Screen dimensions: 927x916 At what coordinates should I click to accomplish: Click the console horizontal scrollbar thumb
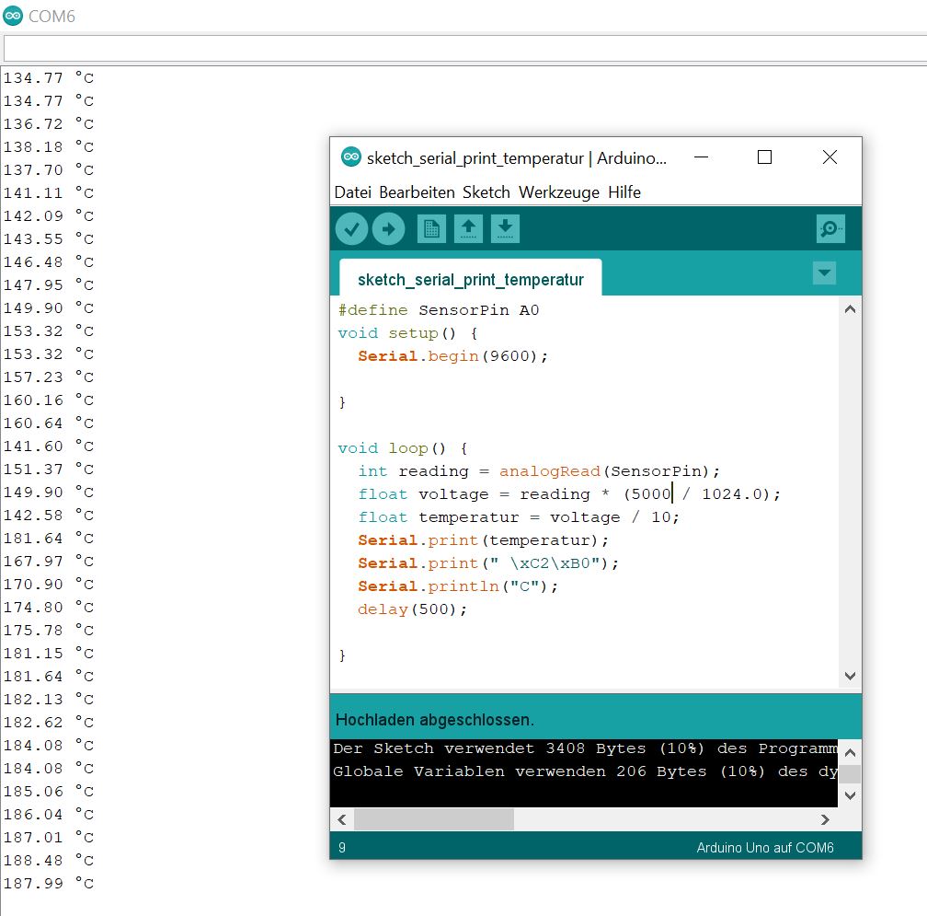pyautogui.click(x=433, y=819)
